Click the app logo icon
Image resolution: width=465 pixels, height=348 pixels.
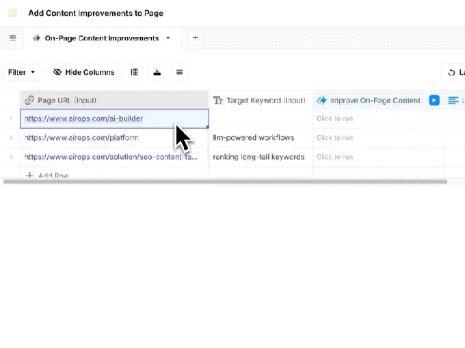coord(13,13)
